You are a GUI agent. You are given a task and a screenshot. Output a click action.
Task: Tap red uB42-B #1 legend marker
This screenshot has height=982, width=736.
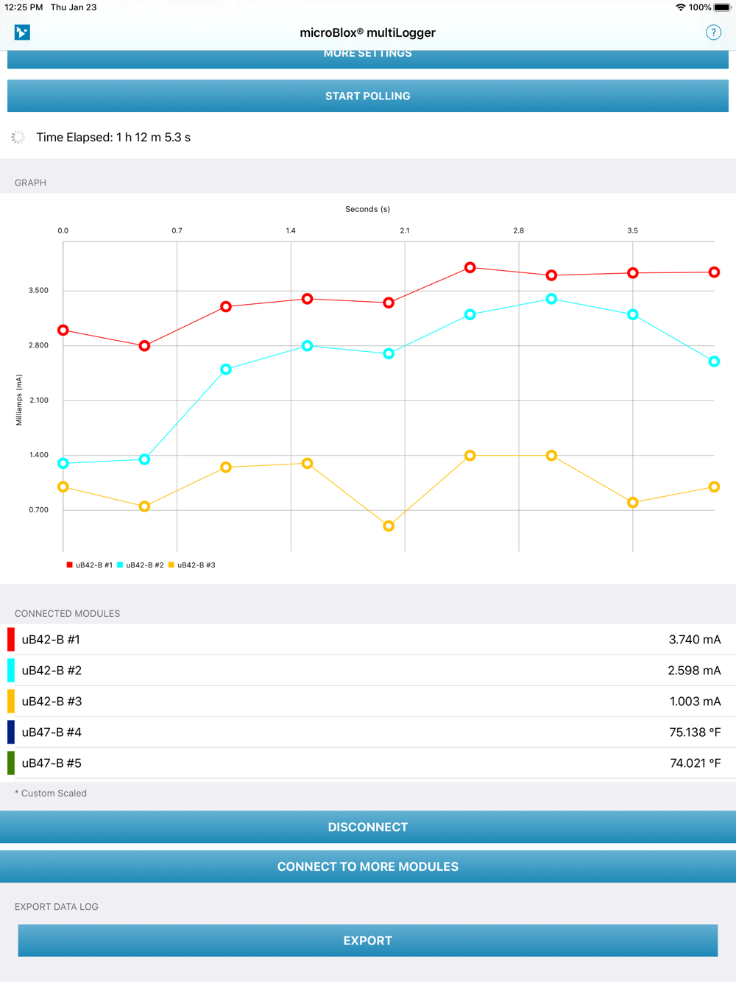pyautogui.click(x=70, y=565)
